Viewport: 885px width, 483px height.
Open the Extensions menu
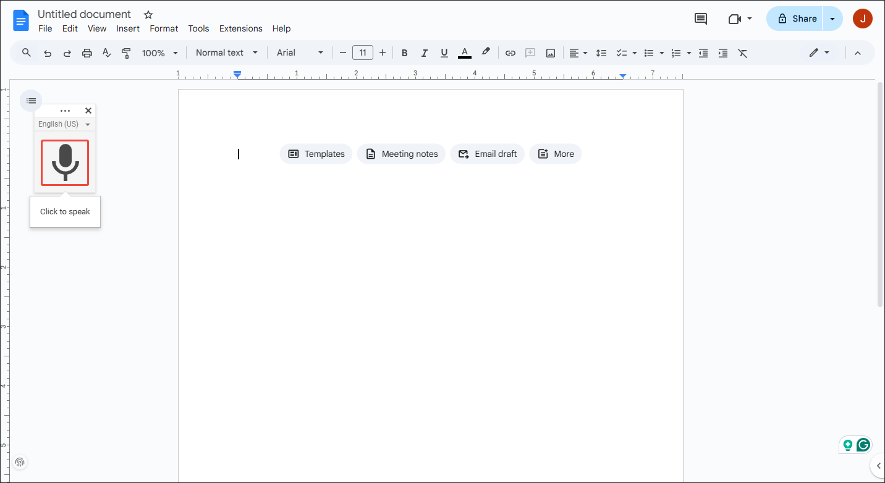[x=240, y=28]
